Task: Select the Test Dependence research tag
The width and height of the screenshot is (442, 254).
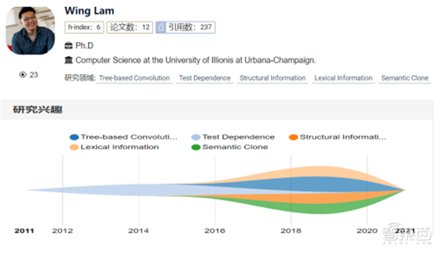Action: coord(204,78)
